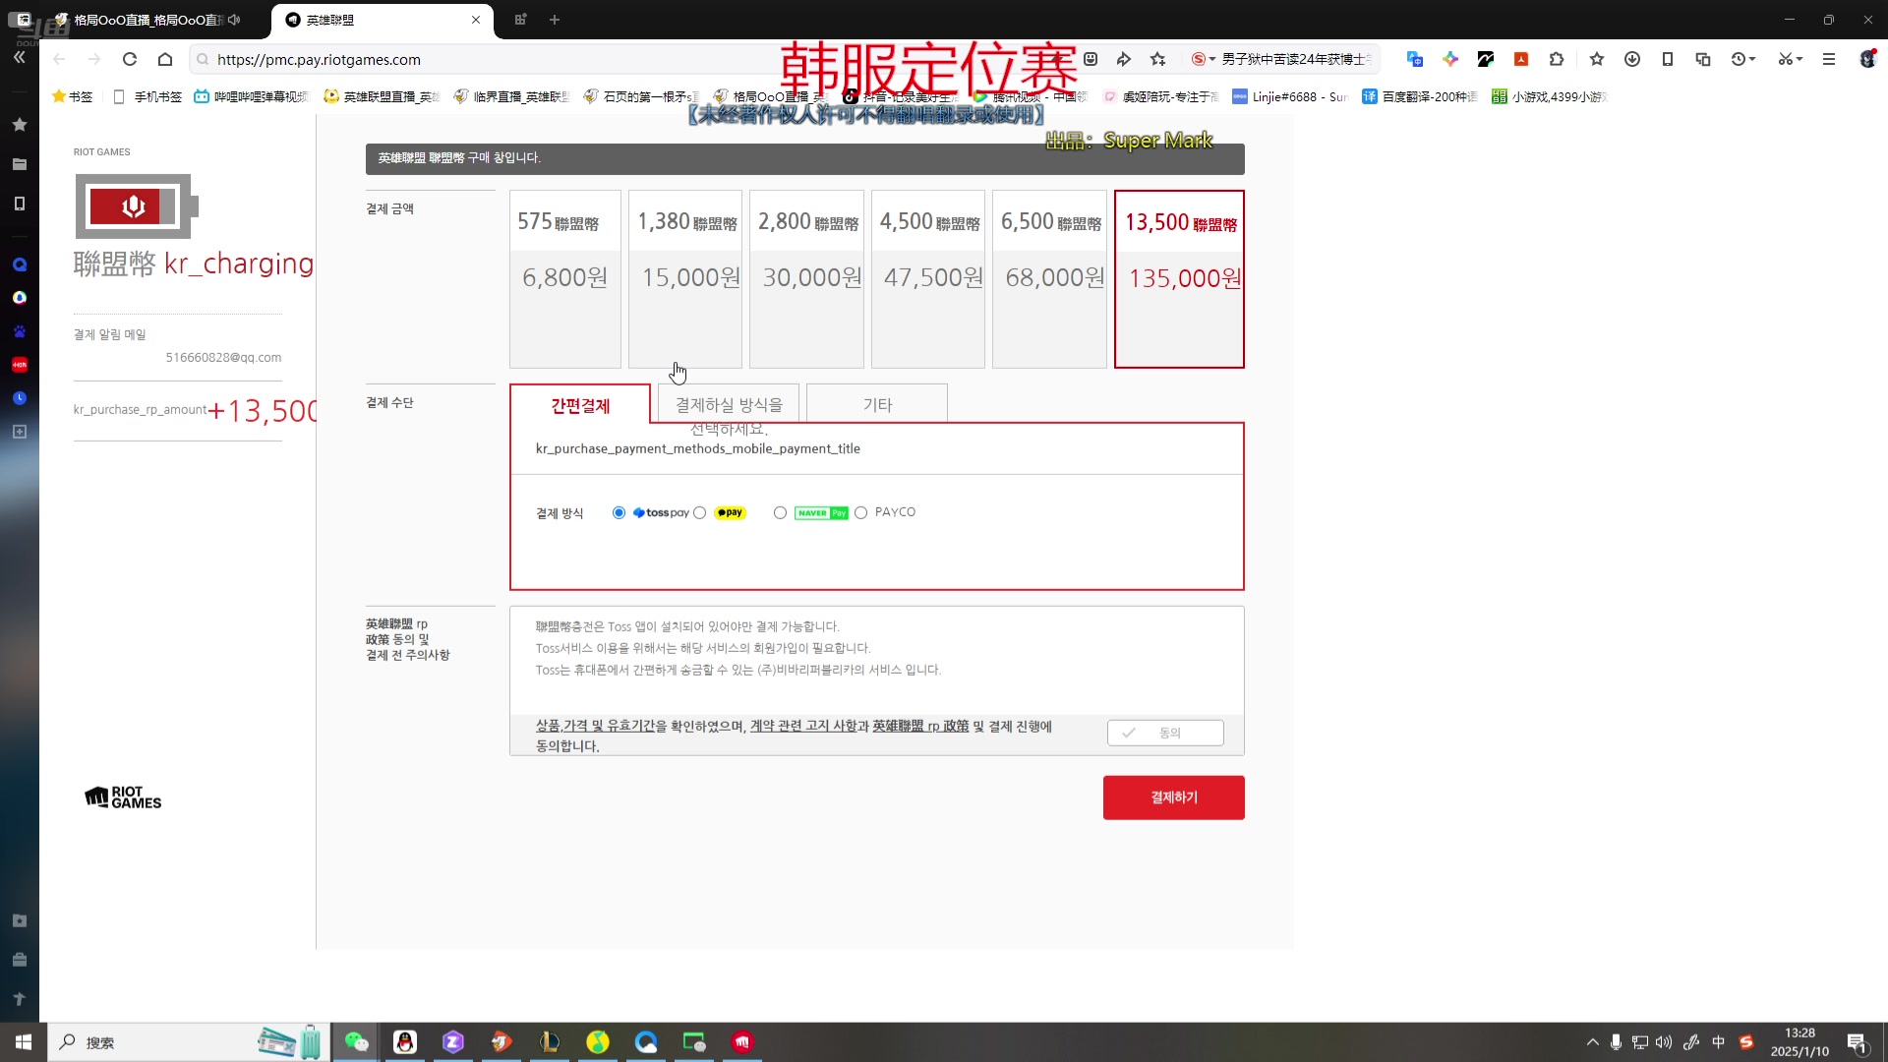This screenshot has height=1062, width=1888.
Task: Open the favorites star toolbar icon
Action: tap(1597, 59)
